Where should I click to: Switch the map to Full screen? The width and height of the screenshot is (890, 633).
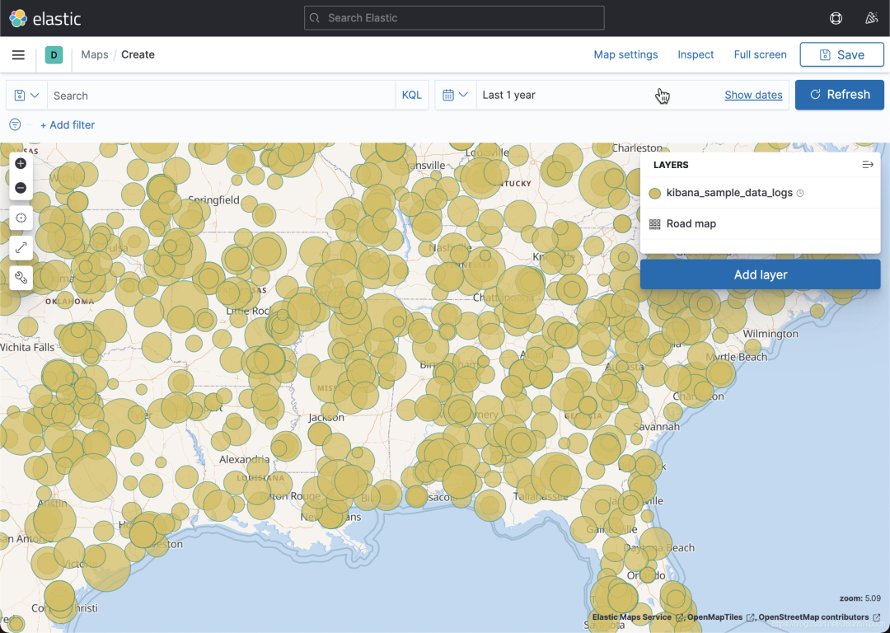coord(760,54)
